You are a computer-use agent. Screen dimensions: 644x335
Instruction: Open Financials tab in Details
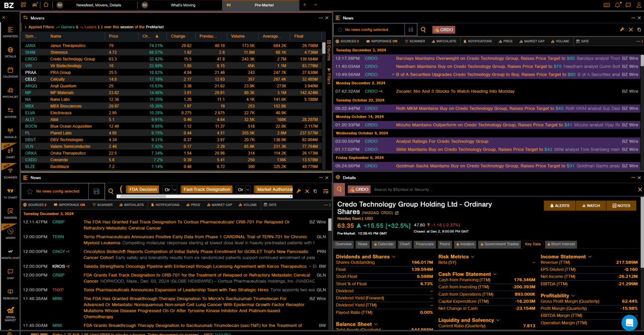[x=425, y=244]
